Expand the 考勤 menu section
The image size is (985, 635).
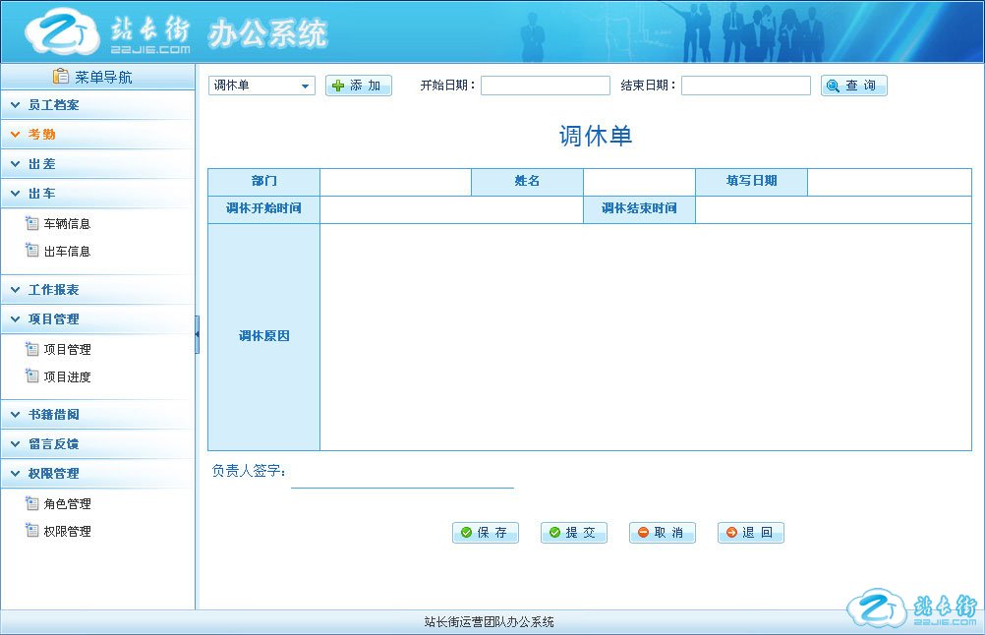click(x=41, y=135)
